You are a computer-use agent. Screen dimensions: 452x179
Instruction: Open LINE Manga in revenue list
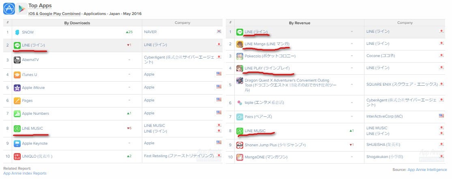pyautogui.click(x=267, y=44)
